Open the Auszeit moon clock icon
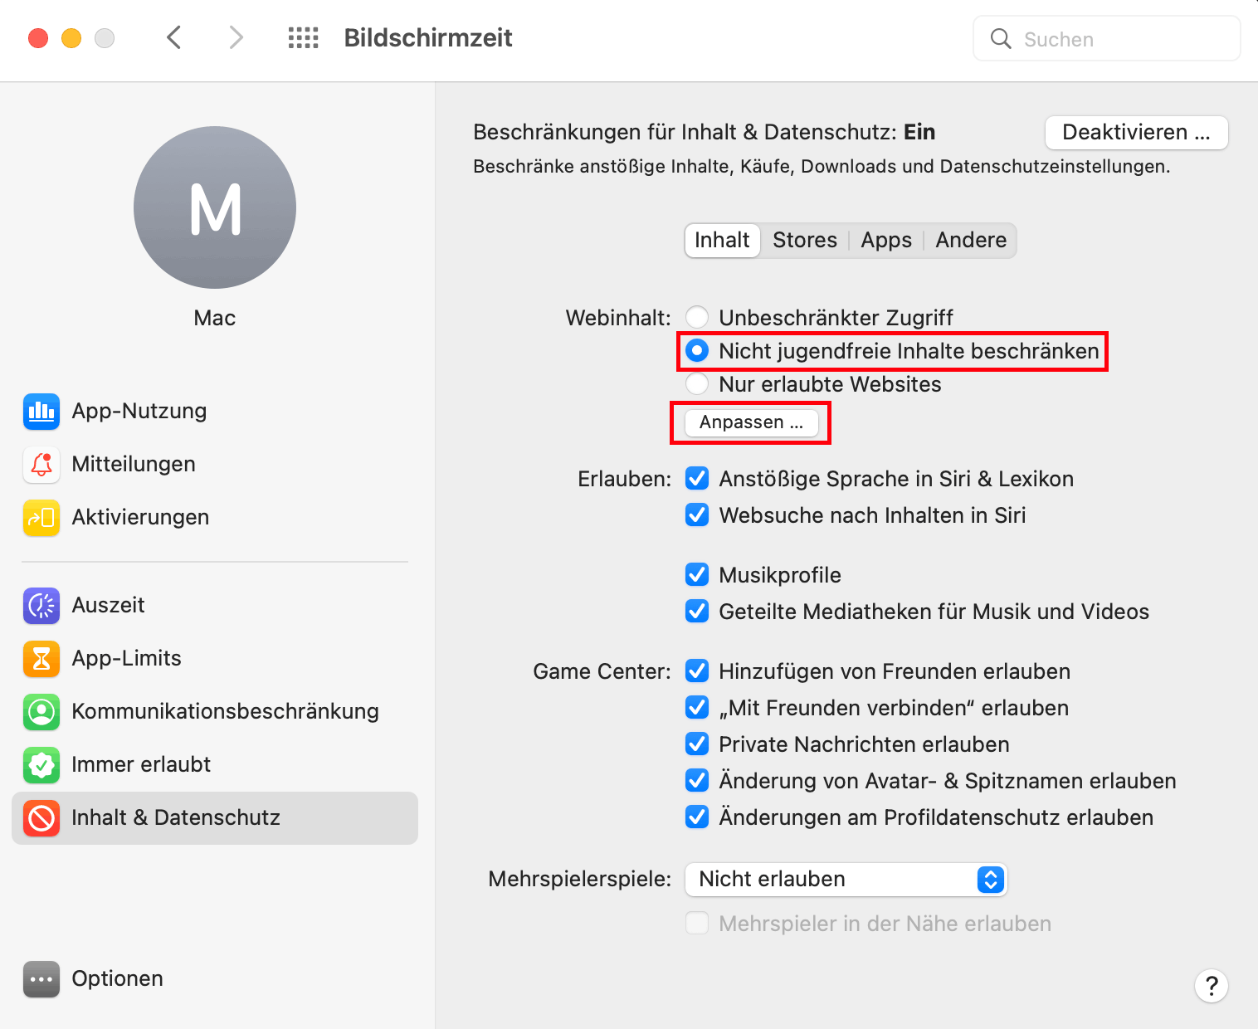 coord(41,606)
